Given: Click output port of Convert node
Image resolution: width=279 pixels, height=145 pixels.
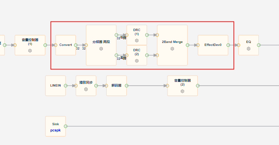Looking at the screenshot, I should pyautogui.click(x=76, y=45).
